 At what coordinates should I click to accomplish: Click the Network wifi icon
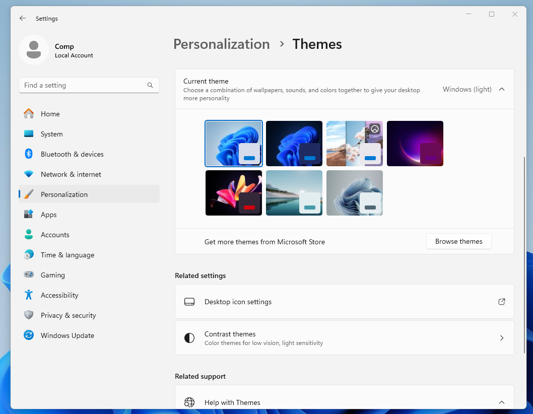coord(29,174)
